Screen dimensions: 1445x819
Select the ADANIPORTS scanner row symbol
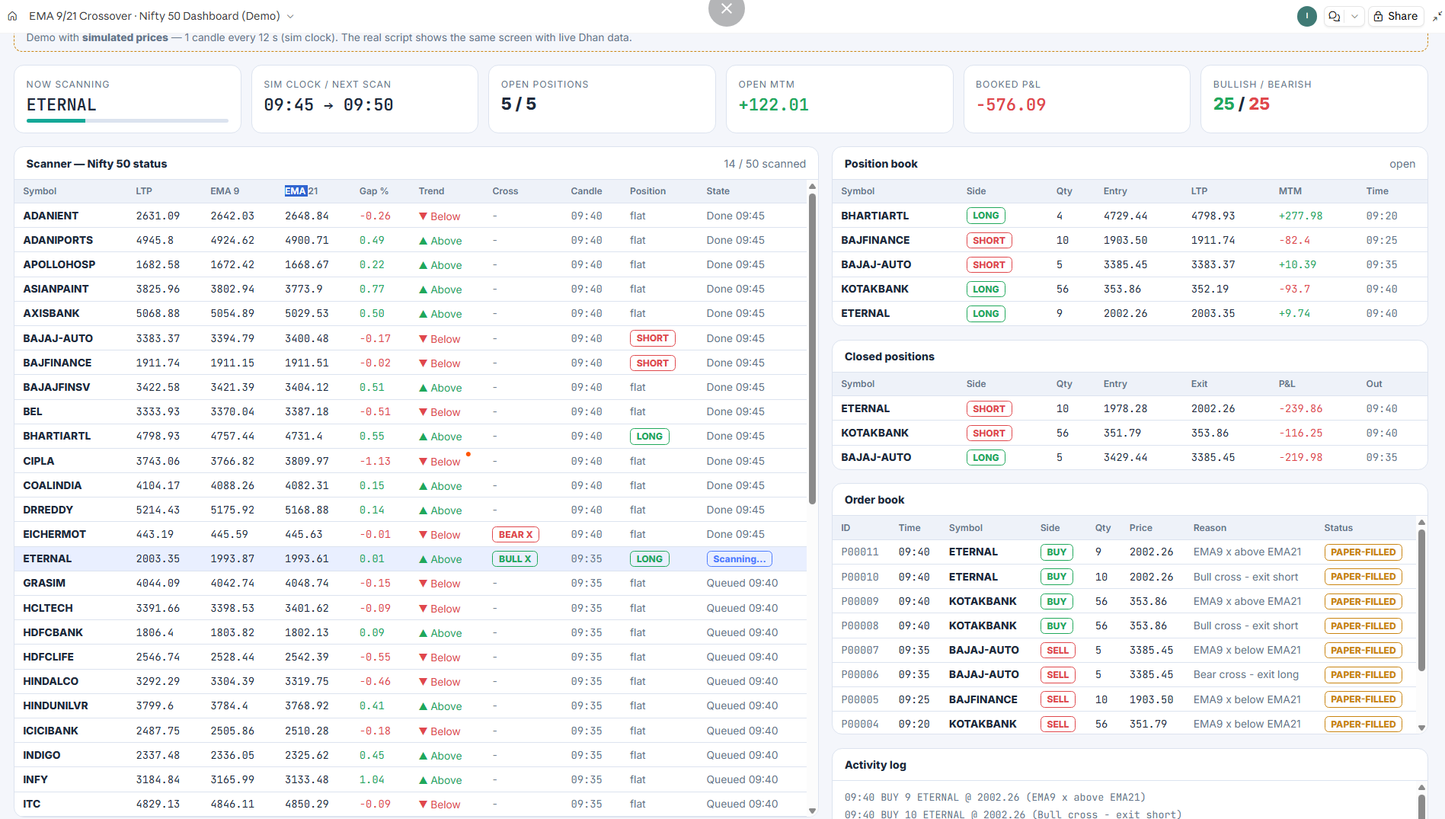pos(58,240)
